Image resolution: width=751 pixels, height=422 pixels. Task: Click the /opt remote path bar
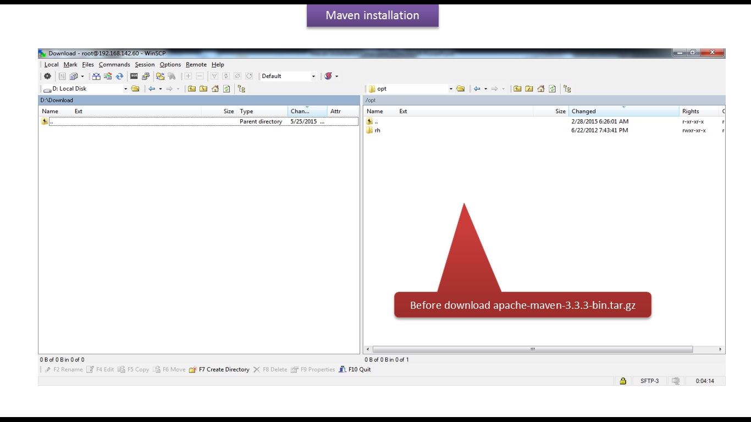544,101
